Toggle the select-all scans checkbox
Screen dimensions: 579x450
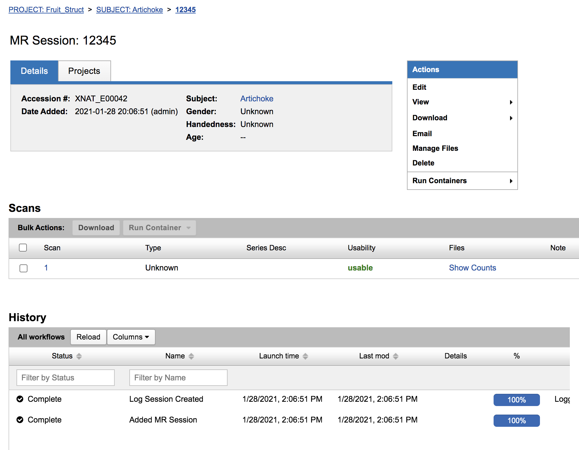23,248
